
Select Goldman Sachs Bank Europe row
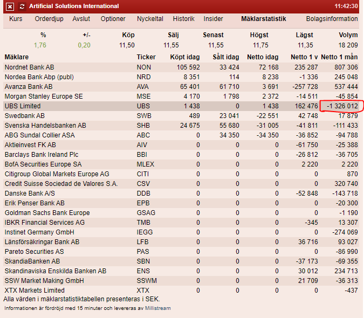[181, 213]
